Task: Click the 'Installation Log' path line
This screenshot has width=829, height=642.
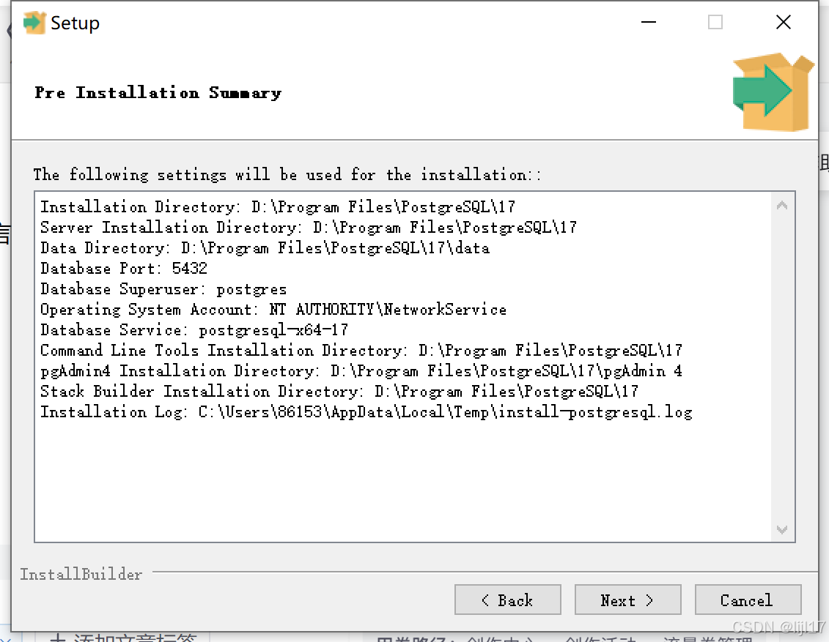Action: [366, 412]
